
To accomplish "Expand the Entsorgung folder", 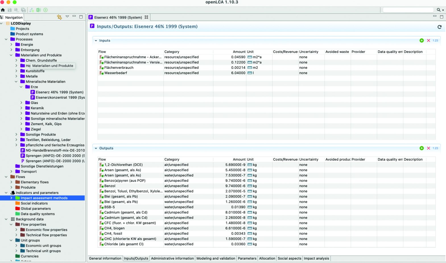I will pyautogui.click(x=11, y=50).
